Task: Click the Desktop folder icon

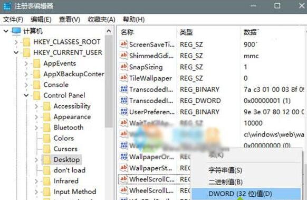Action: pos(47,160)
